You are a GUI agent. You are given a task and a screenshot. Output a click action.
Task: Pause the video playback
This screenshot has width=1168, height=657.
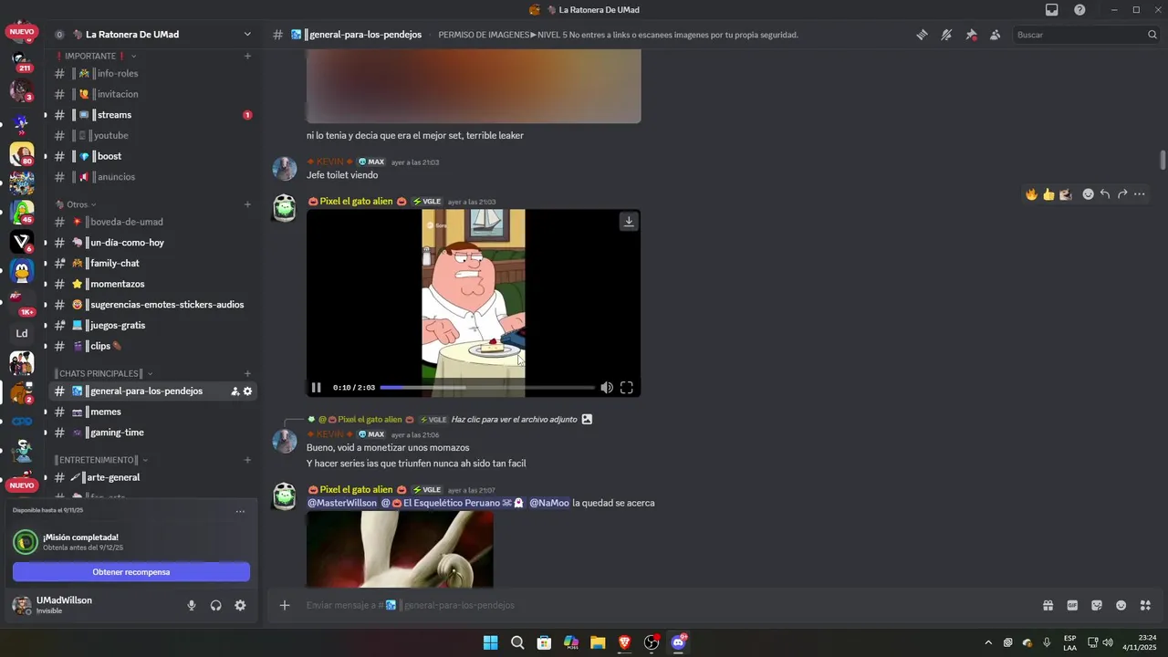(x=316, y=388)
